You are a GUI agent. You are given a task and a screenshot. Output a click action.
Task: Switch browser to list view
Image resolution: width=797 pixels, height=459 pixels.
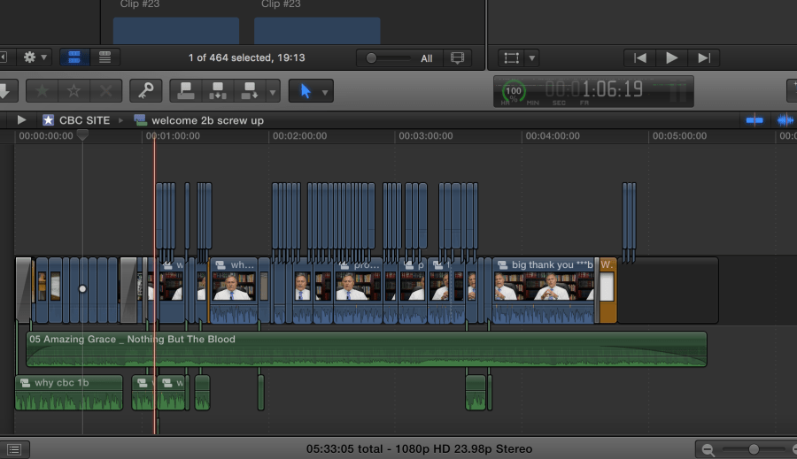pyautogui.click(x=104, y=57)
